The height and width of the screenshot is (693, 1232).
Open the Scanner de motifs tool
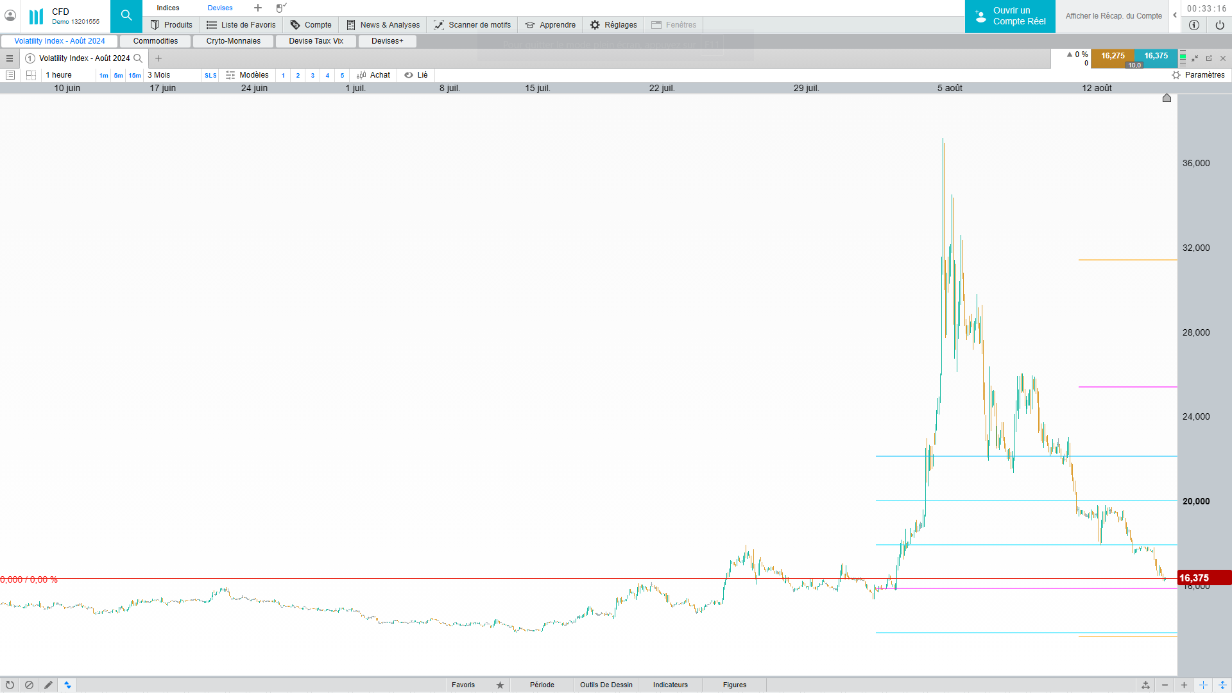pyautogui.click(x=472, y=25)
